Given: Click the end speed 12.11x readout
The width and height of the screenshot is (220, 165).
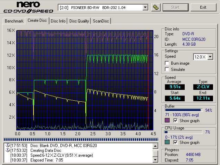Looking at the screenshot, I should pos(203,98).
